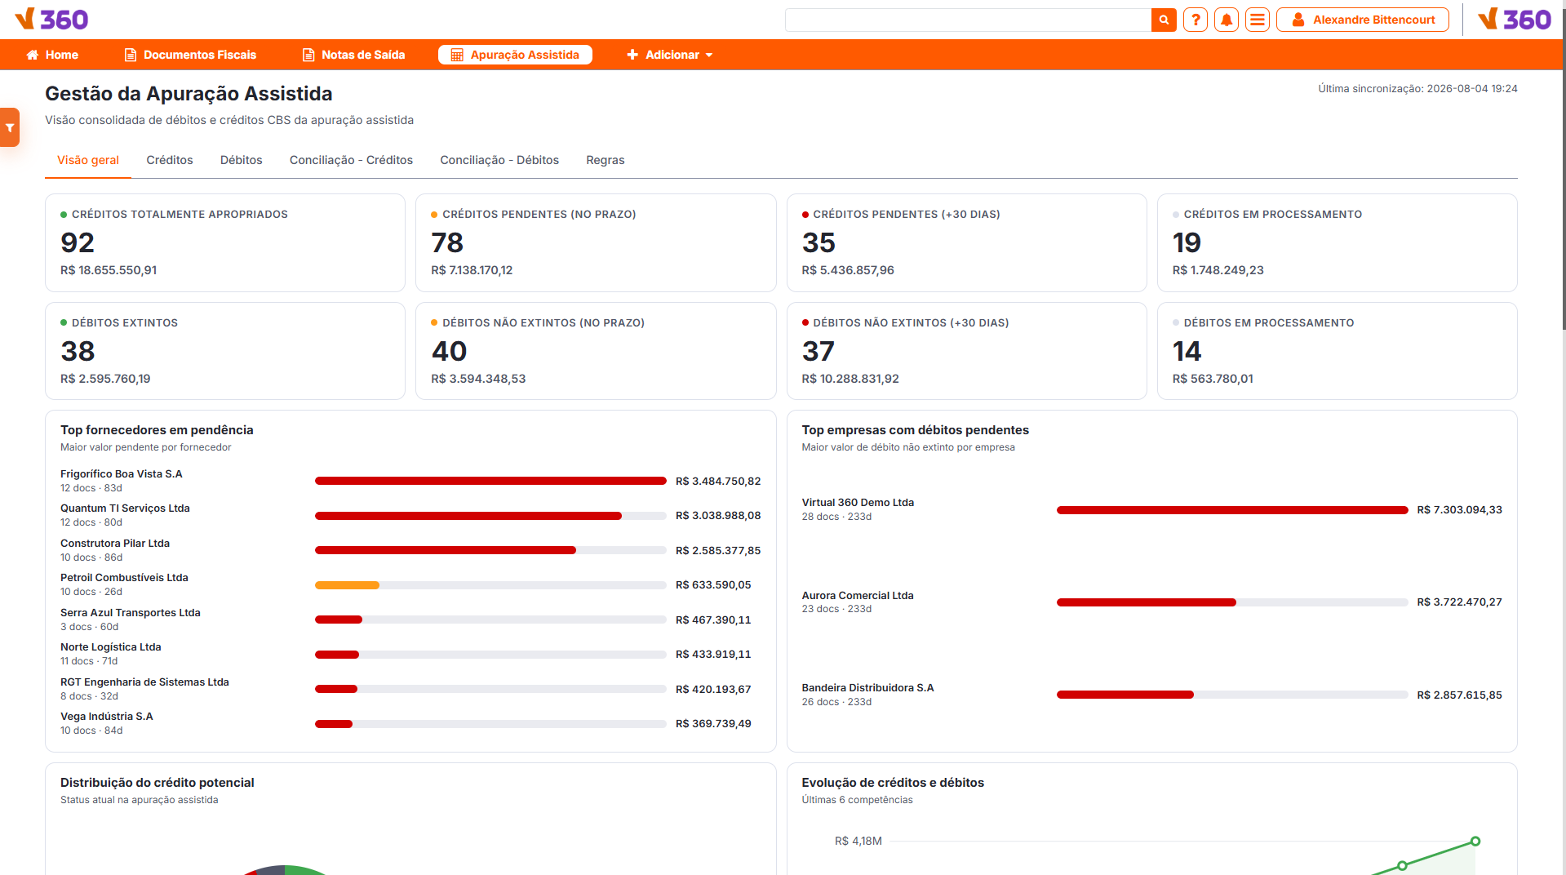Screen dimensions: 1566x875
Task: Select Construtora Pilar Ltda supplier
Action: tap(115, 543)
